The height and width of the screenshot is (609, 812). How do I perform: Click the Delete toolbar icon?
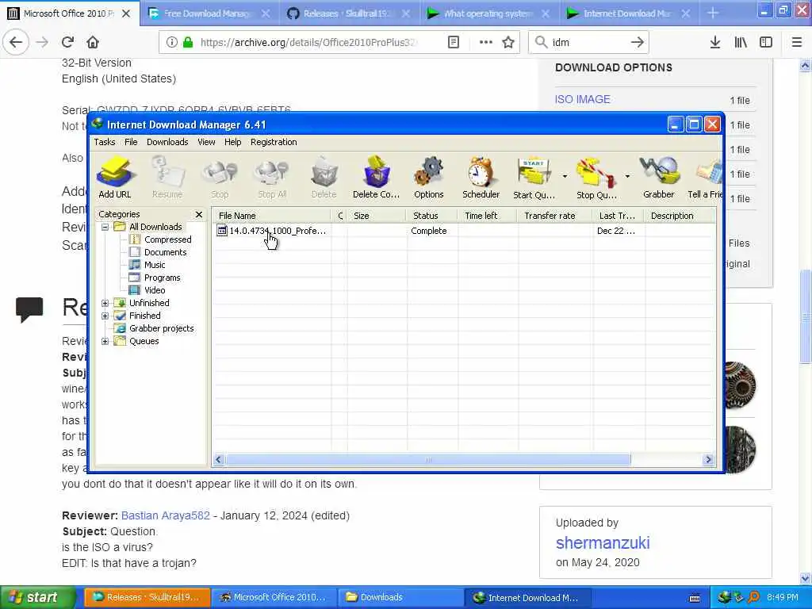click(x=324, y=177)
